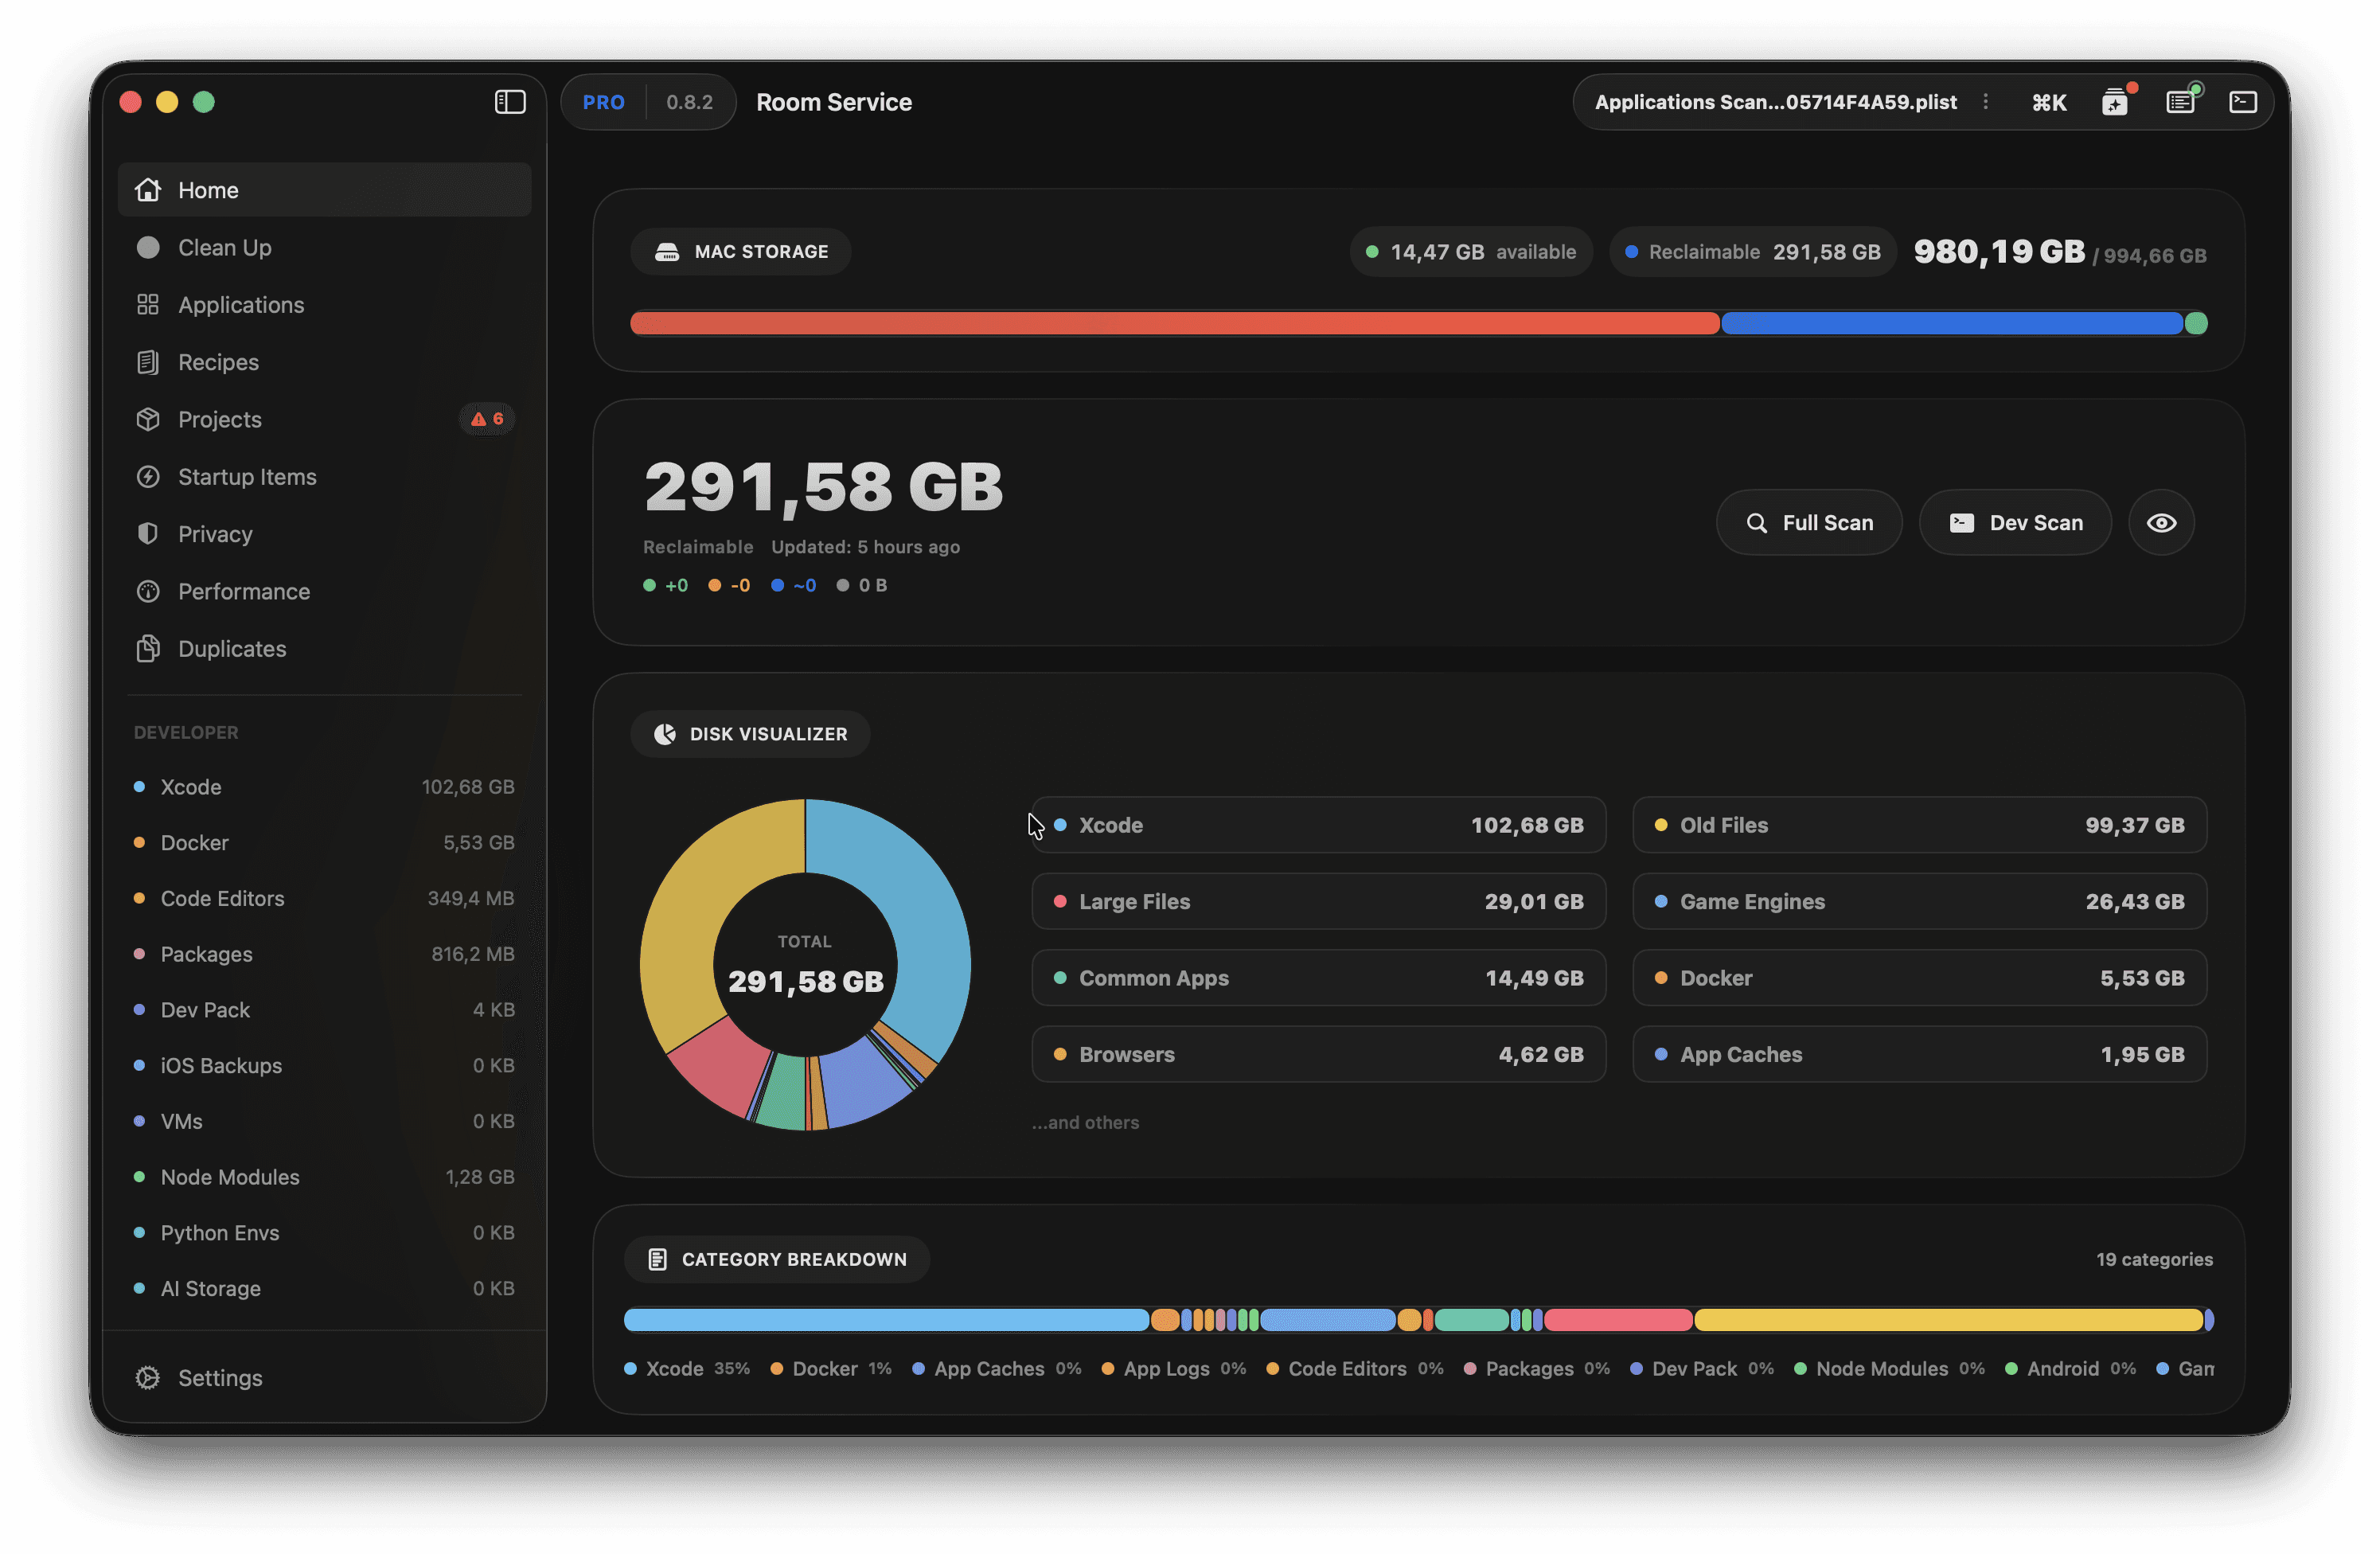Toggle the sidebar visibility

tap(510, 102)
